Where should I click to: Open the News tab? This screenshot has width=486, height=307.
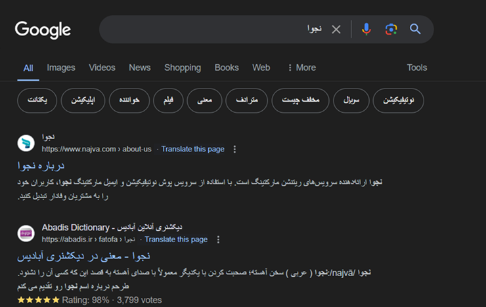[140, 68]
